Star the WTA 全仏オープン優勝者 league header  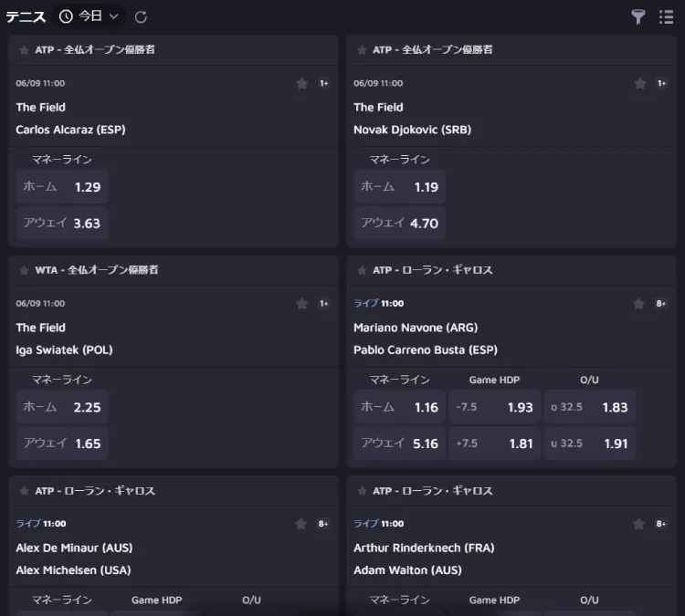click(24, 270)
